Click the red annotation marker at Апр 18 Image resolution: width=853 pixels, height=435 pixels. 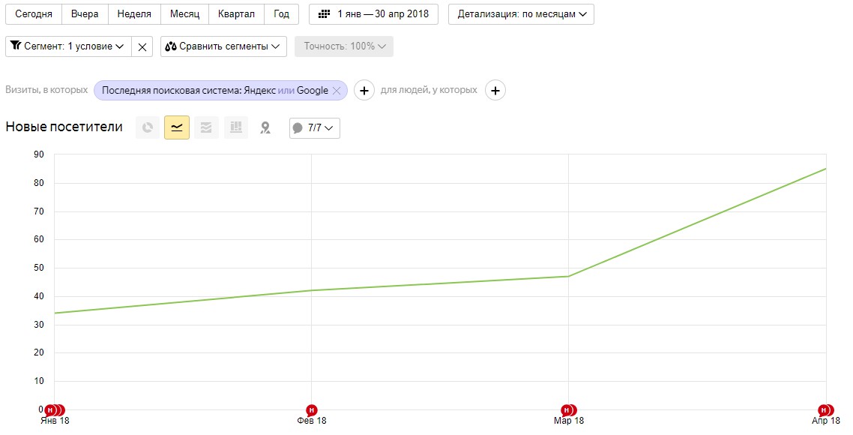tap(824, 410)
